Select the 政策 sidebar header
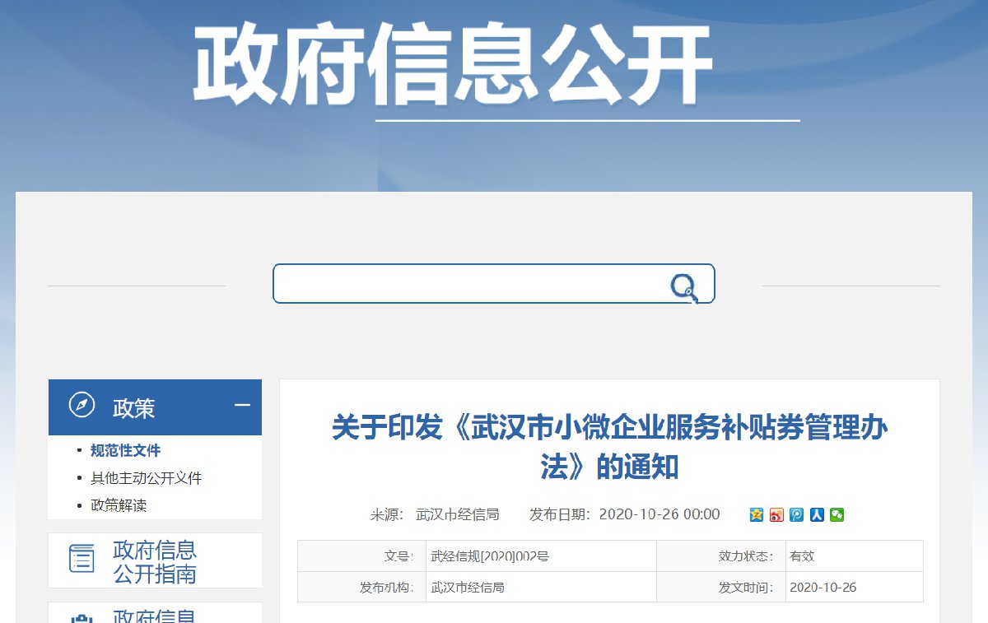The image size is (988, 623). (x=155, y=407)
